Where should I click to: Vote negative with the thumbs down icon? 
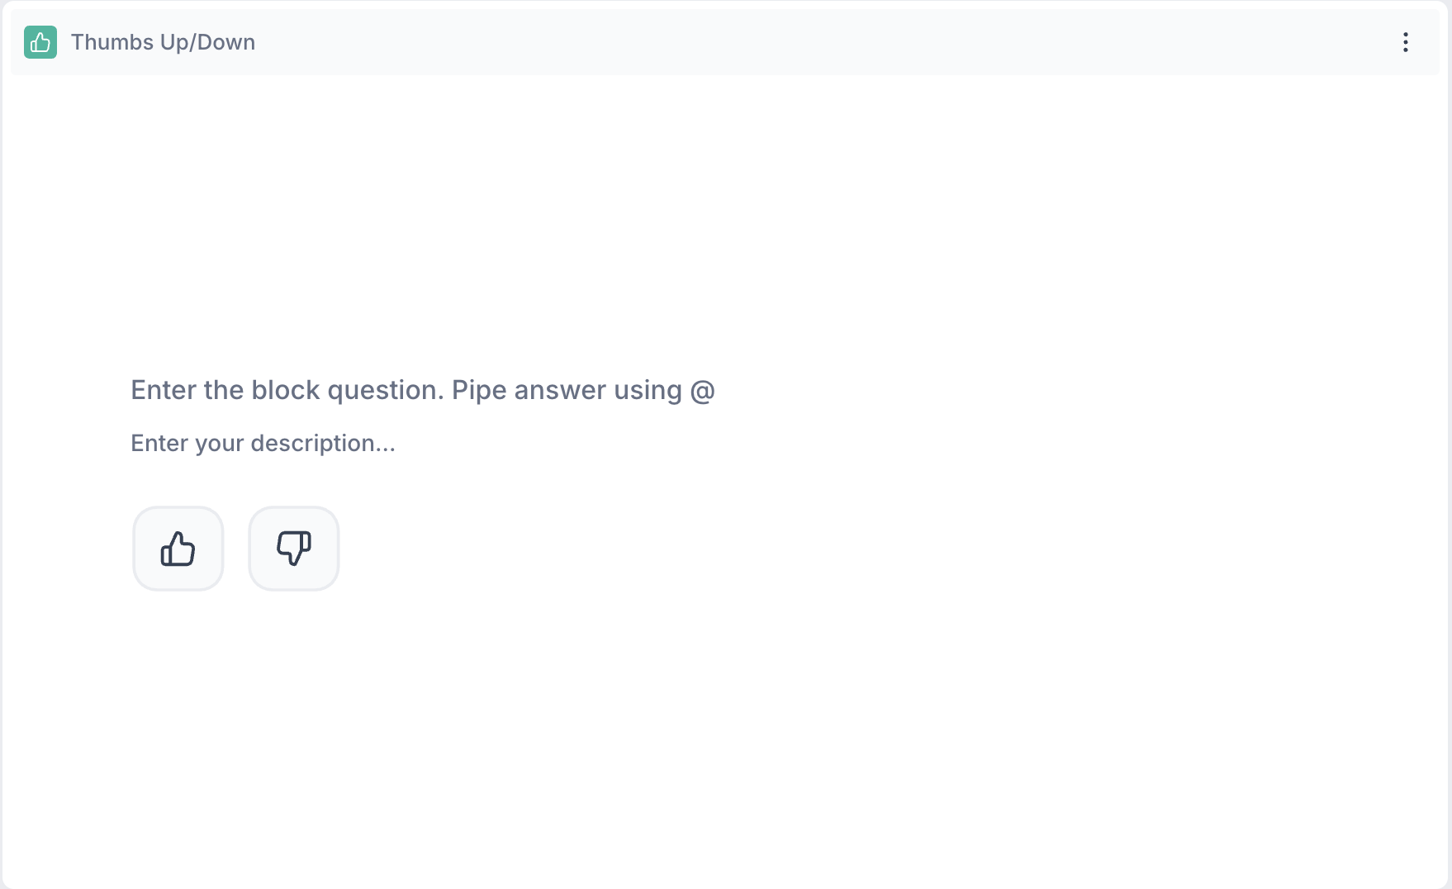(x=294, y=549)
